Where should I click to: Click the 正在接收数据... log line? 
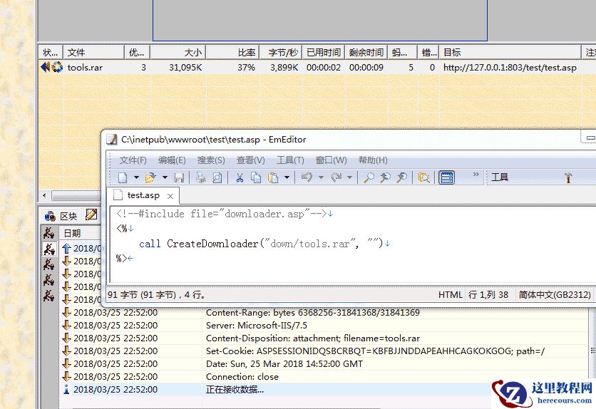click(235, 390)
